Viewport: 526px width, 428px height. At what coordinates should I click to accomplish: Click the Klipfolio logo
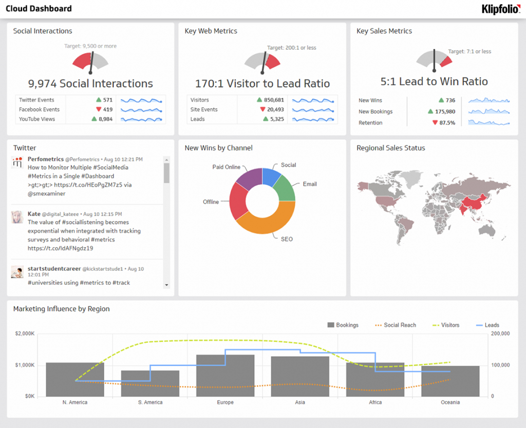(501, 9)
